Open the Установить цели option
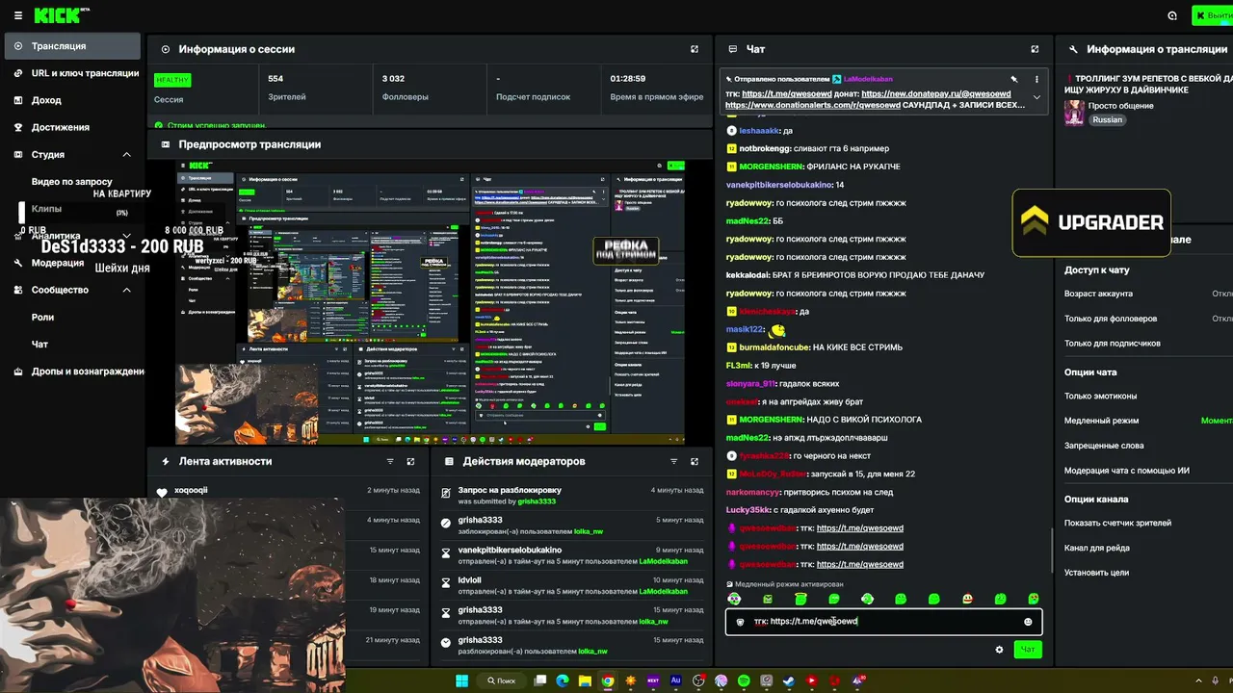The width and height of the screenshot is (1233, 693). (x=1096, y=573)
